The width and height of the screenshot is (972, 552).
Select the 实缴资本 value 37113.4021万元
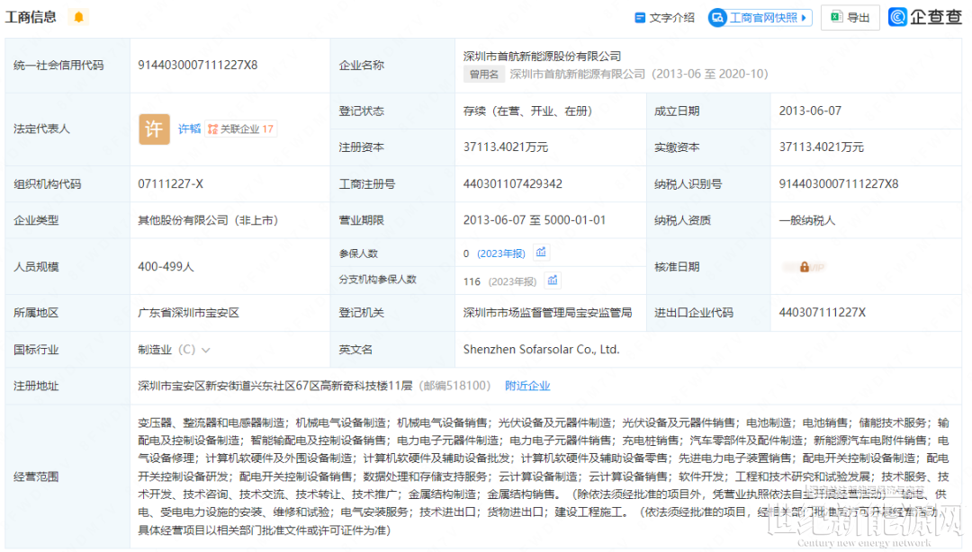pyautogui.click(x=822, y=147)
